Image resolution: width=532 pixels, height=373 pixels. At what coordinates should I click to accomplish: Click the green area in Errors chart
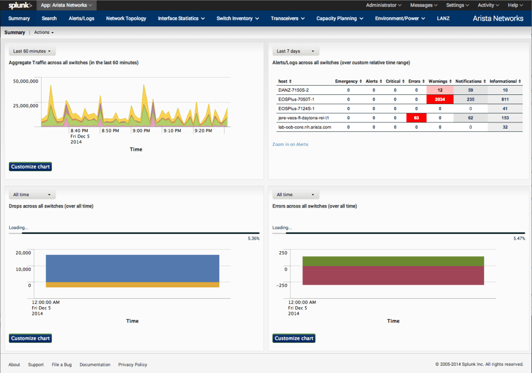[x=393, y=261]
